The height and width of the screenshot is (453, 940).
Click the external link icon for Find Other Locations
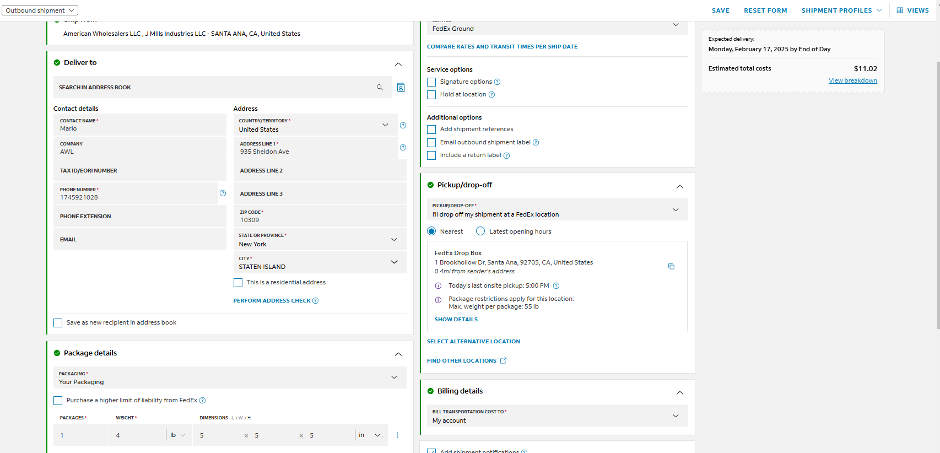pos(503,360)
